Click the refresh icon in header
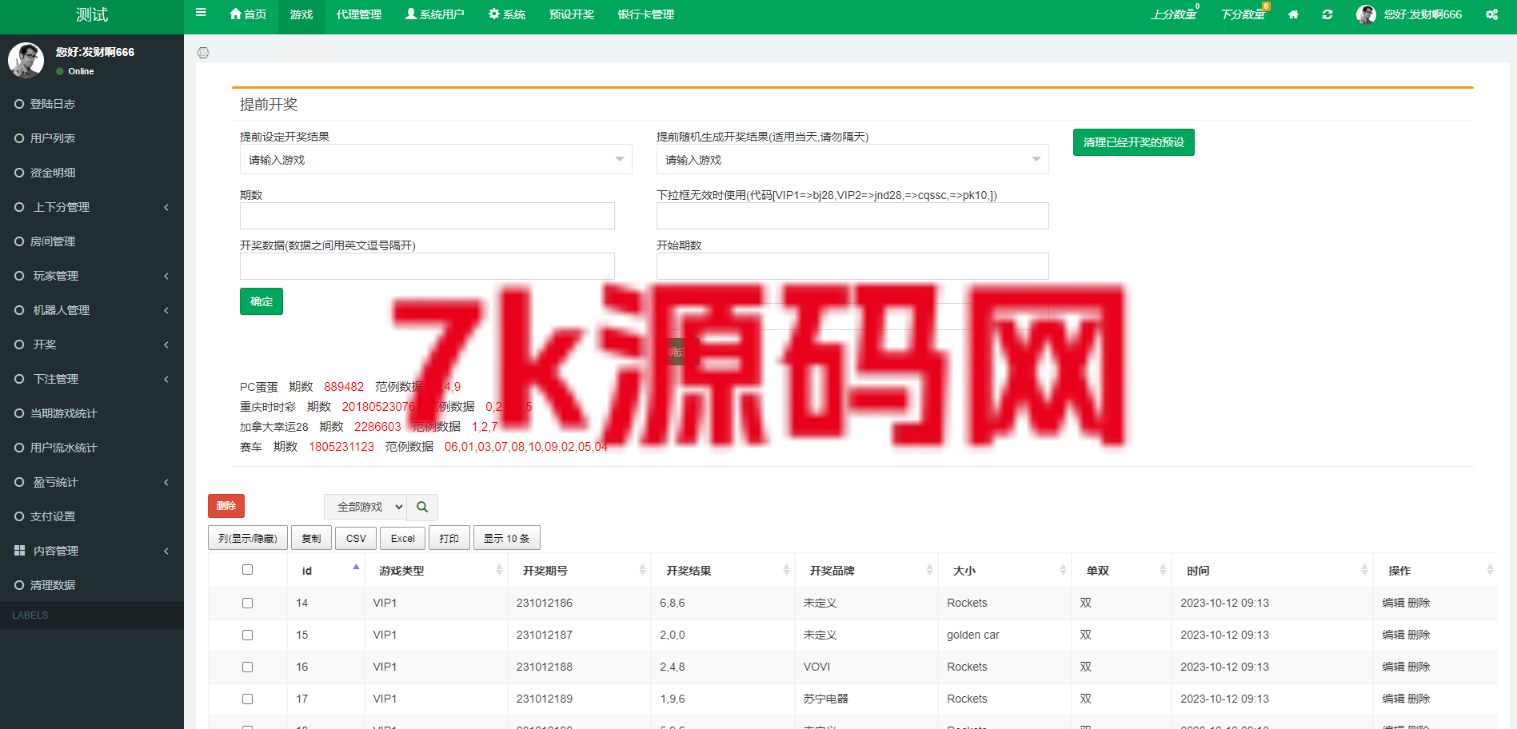 click(1327, 14)
